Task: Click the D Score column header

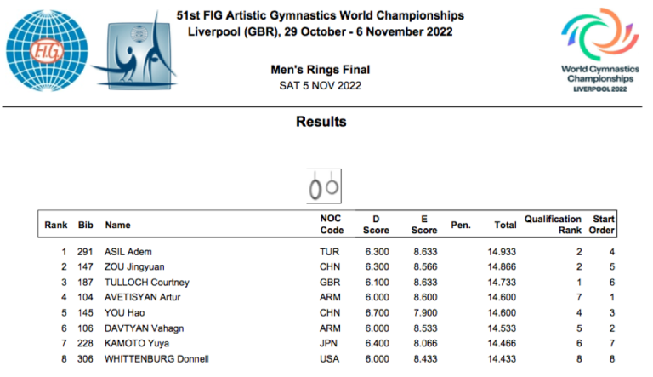Action: click(x=376, y=225)
